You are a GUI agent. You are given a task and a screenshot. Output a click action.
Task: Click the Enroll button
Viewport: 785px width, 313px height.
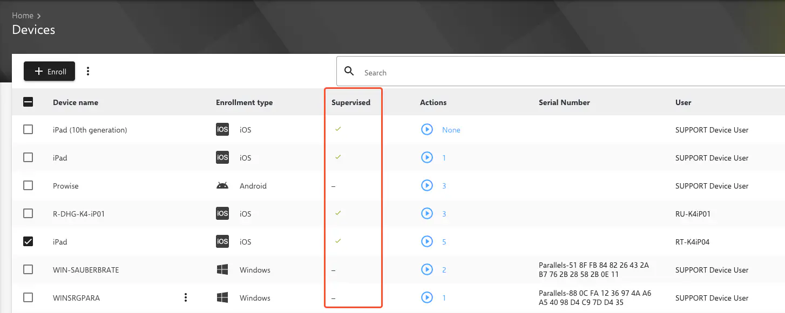tap(50, 72)
